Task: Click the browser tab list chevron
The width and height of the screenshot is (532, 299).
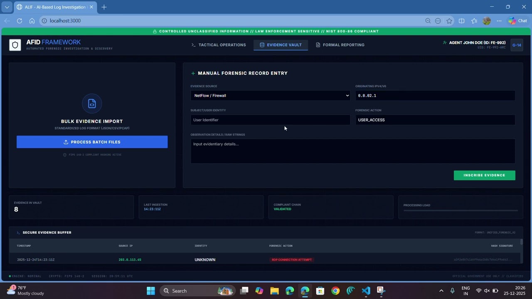Action: pos(7,7)
